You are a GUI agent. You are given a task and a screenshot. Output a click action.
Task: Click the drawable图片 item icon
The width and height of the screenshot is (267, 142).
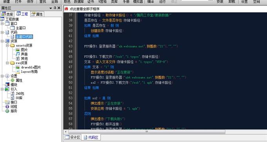pyautogui.click(x=18, y=67)
